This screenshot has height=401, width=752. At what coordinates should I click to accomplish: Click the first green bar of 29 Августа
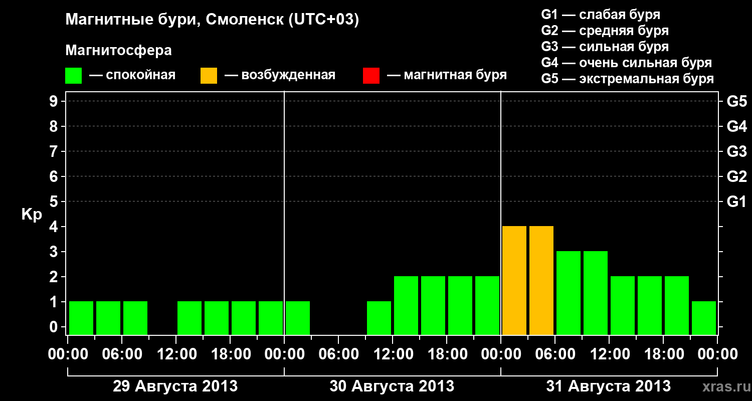point(81,318)
